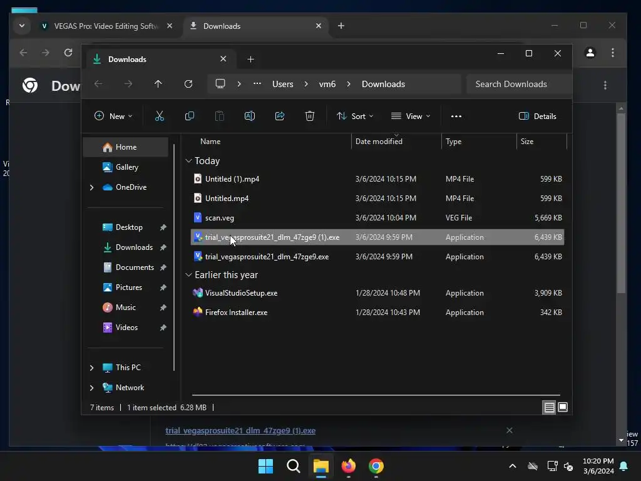
Task: Toggle the Details pane
Action: [537, 116]
